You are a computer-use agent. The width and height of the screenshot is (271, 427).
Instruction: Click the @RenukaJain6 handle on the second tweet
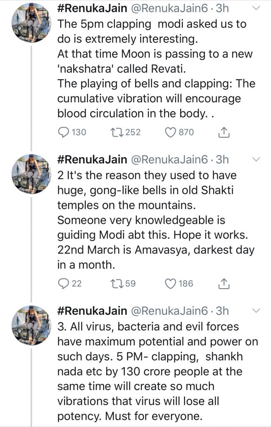(168, 159)
